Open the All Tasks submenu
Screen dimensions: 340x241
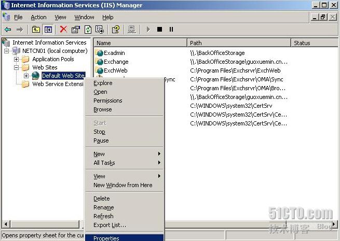click(124, 163)
